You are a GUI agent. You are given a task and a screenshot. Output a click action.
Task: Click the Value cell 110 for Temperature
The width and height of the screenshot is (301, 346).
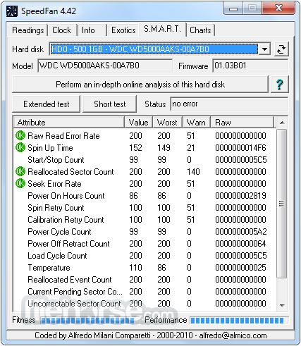(x=135, y=268)
